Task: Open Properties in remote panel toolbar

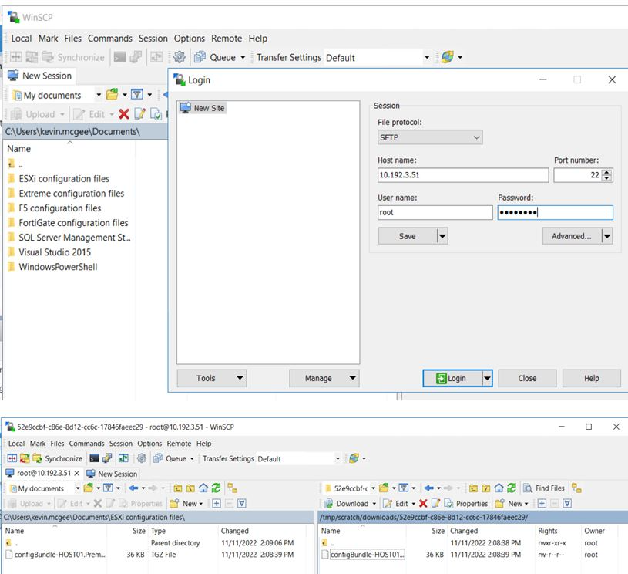Action: point(465,503)
